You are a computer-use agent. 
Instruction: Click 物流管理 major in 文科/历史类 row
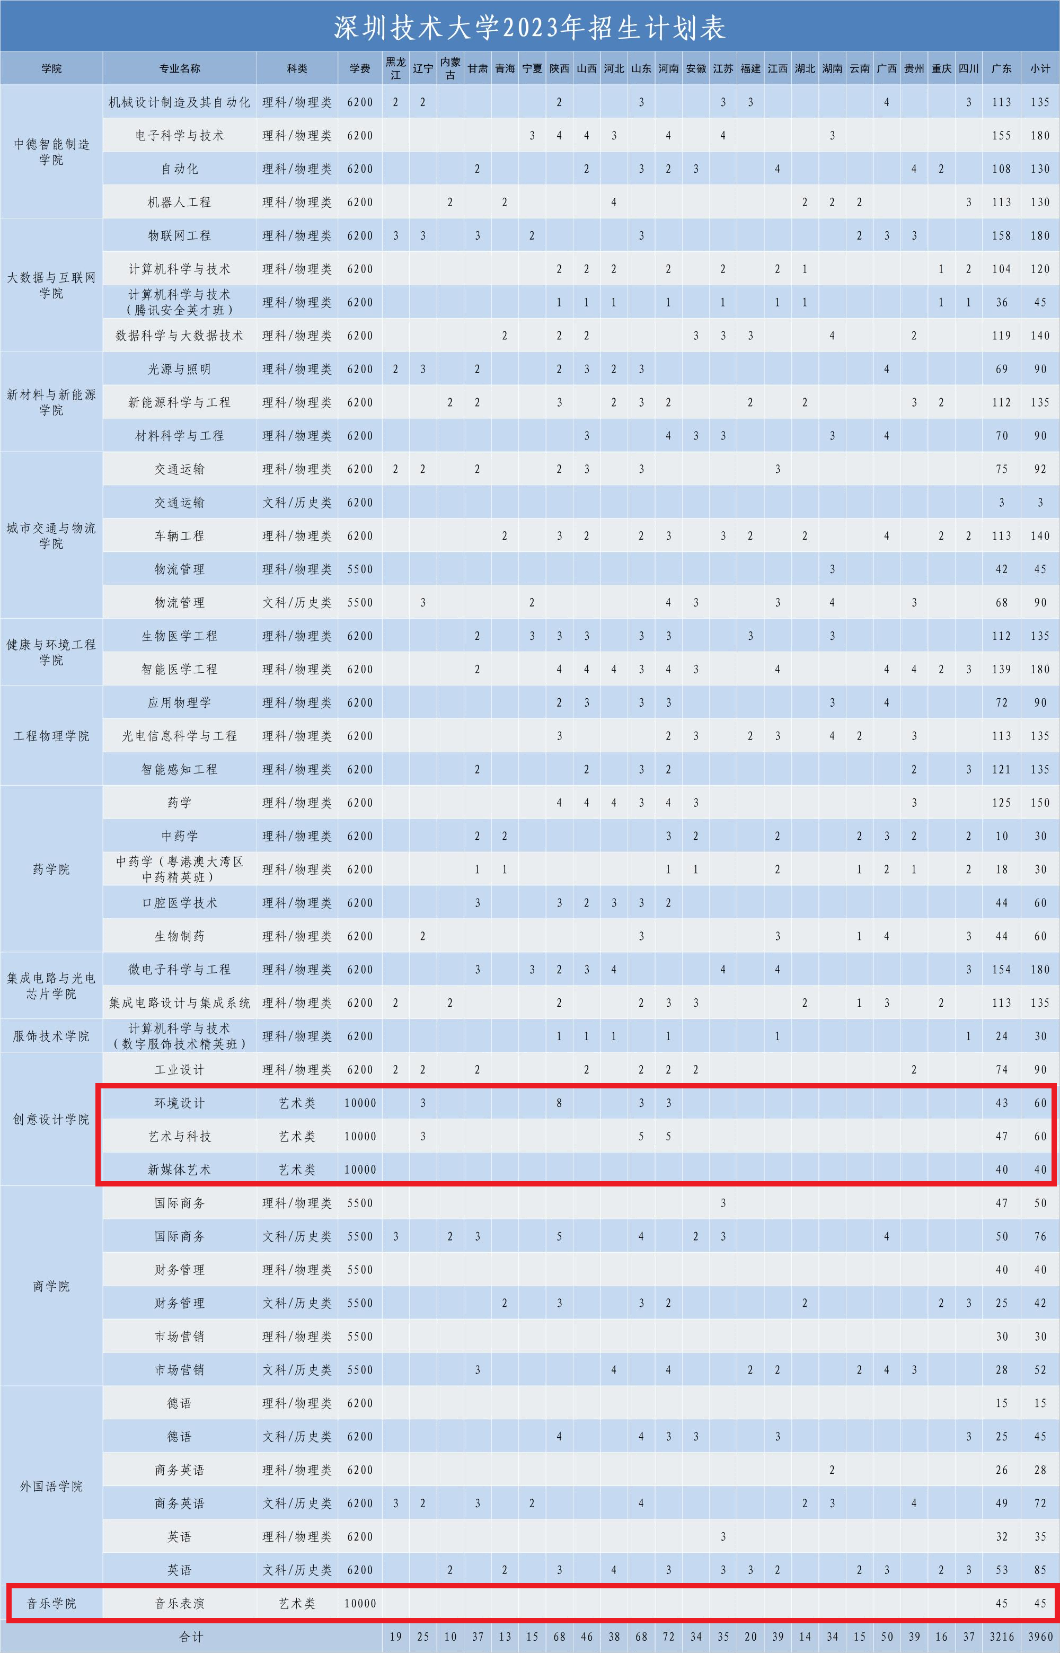(x=180, y=602)
